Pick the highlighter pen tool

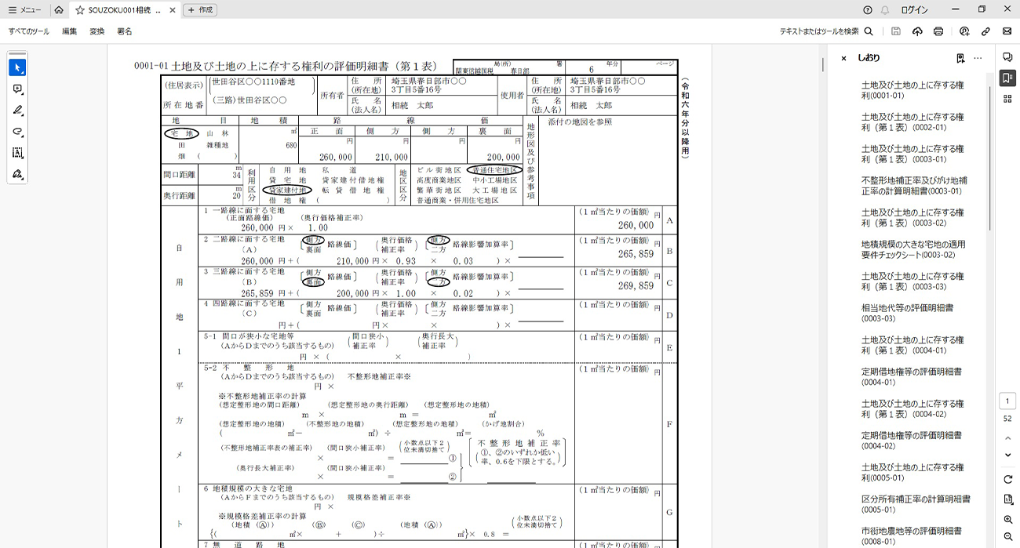(x=17, y=110)
